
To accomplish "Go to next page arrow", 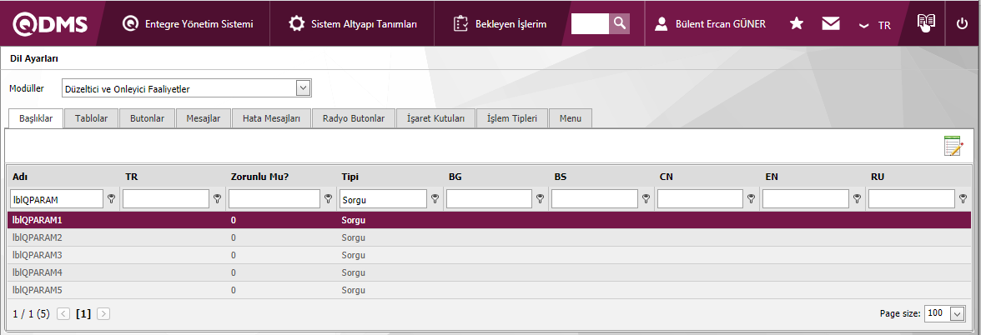I will click(103, 314).
